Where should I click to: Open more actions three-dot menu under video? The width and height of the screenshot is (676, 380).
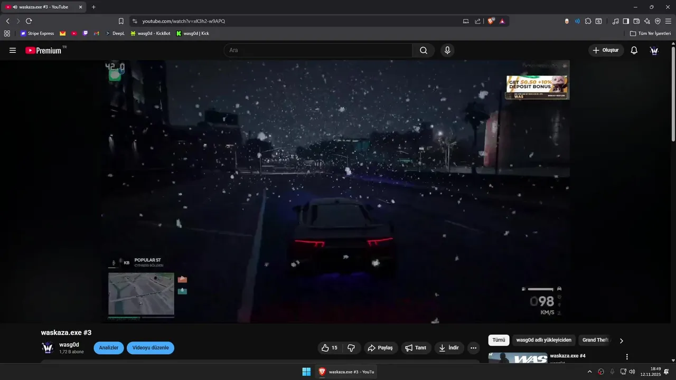[473, 348]
